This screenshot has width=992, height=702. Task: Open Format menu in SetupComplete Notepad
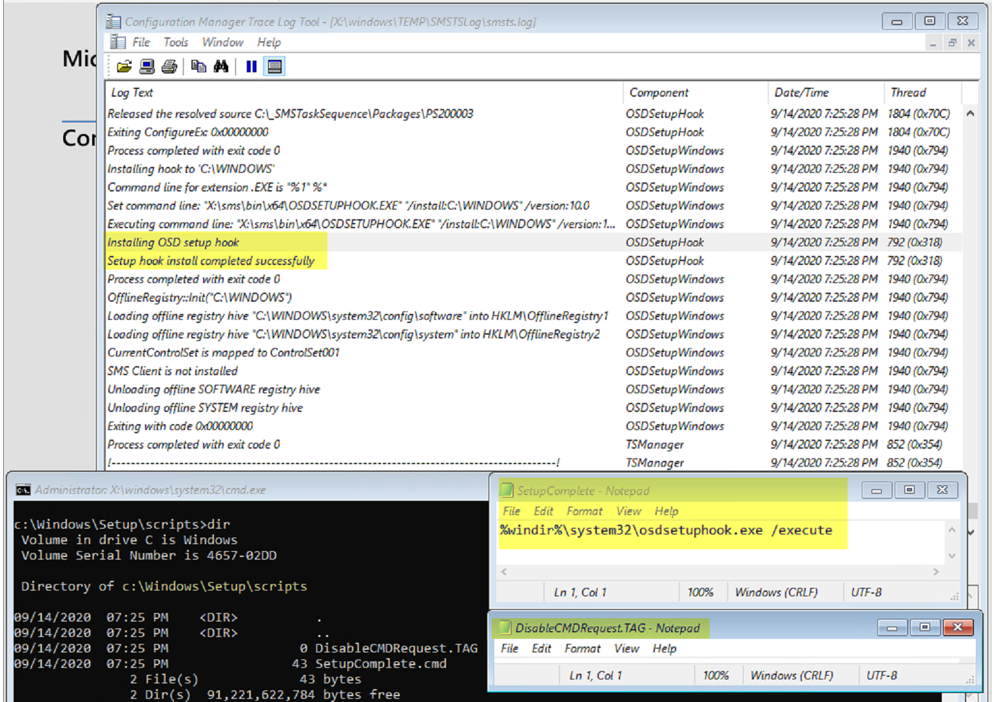coord(584,511)
